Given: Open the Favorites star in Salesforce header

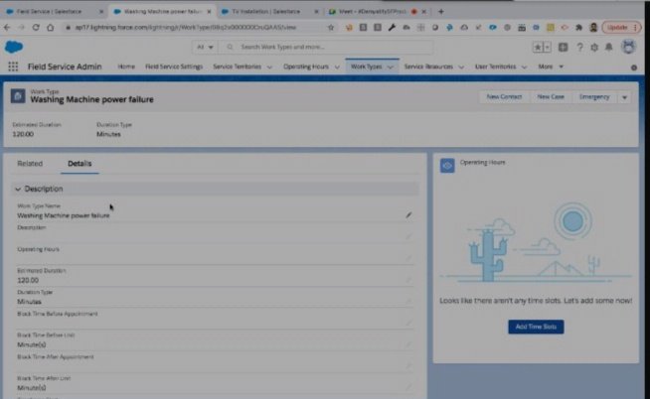Looking at the screenshot, I should point(538,48).
